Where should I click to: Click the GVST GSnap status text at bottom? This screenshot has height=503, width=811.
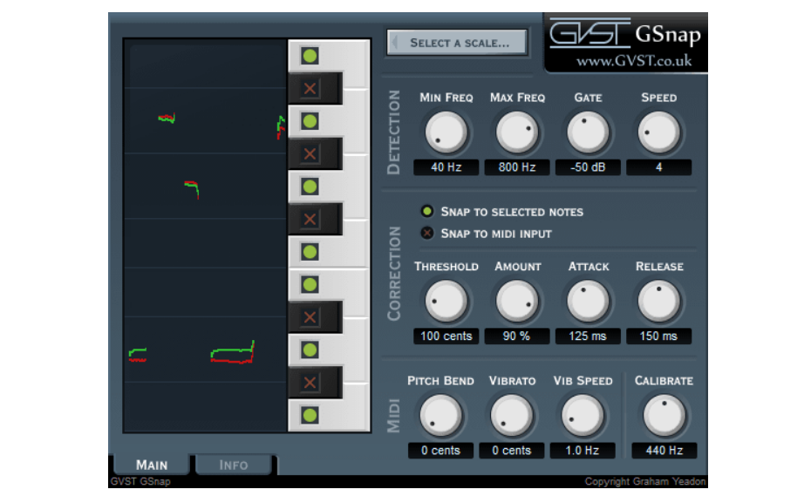[x=140, y=481]
